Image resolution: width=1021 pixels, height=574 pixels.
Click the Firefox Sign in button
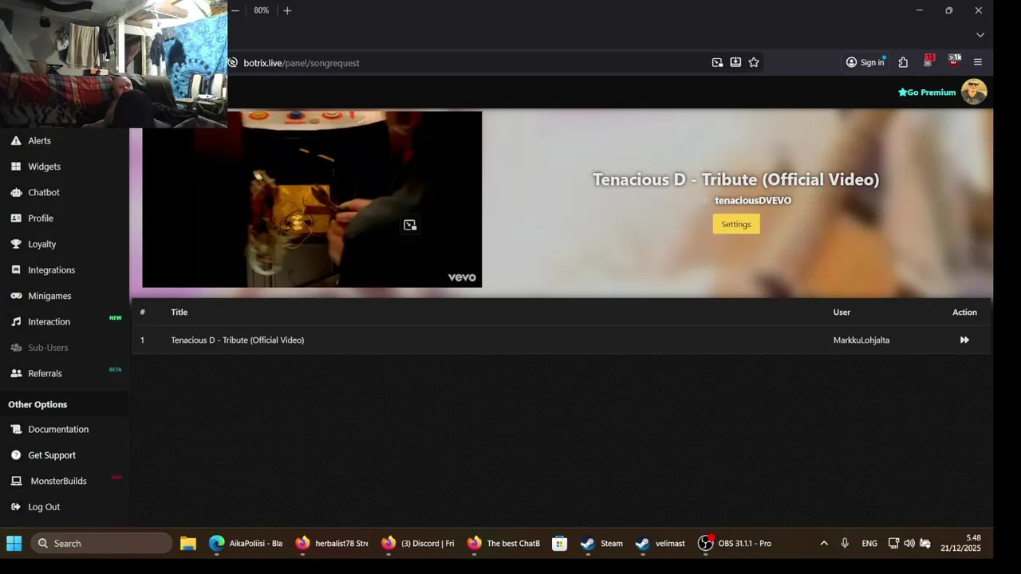point(865,62)
